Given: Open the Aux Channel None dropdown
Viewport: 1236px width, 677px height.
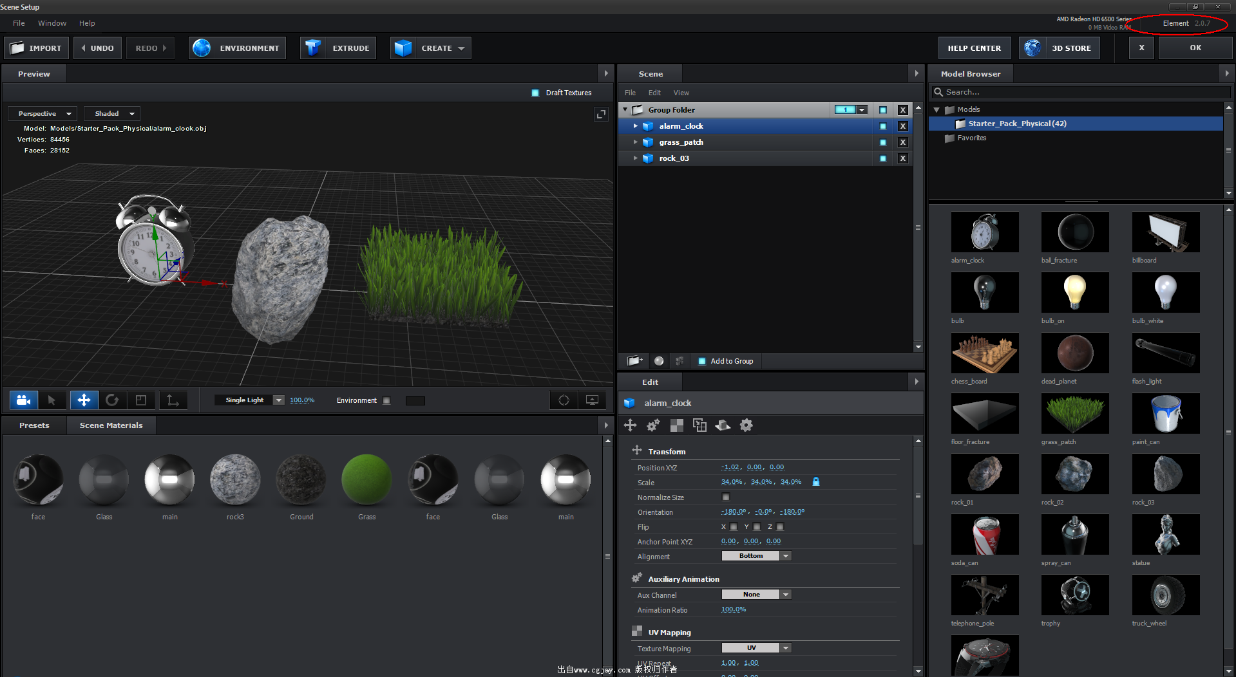Looking at the screenshot, I should point(756,595).
